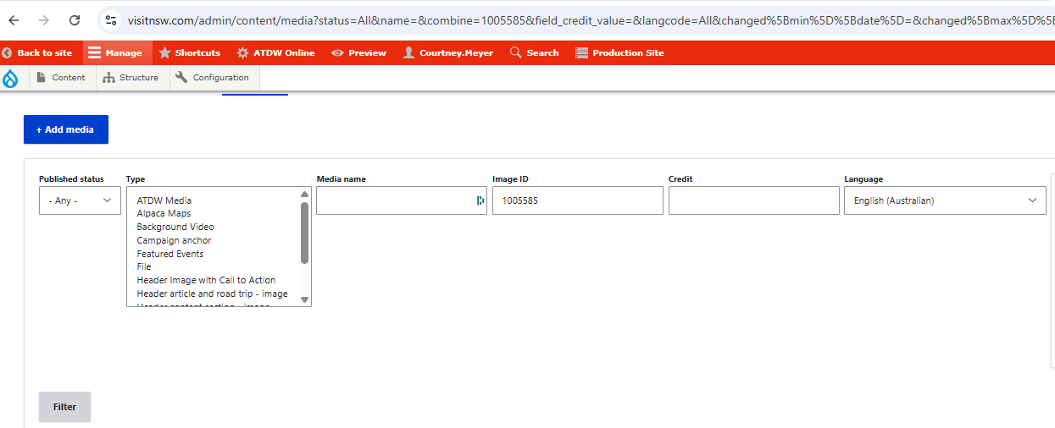The height and width of the screenshot is (428, 1055).
Task: Expand the Published status dropdown
Action: [80, 200]
